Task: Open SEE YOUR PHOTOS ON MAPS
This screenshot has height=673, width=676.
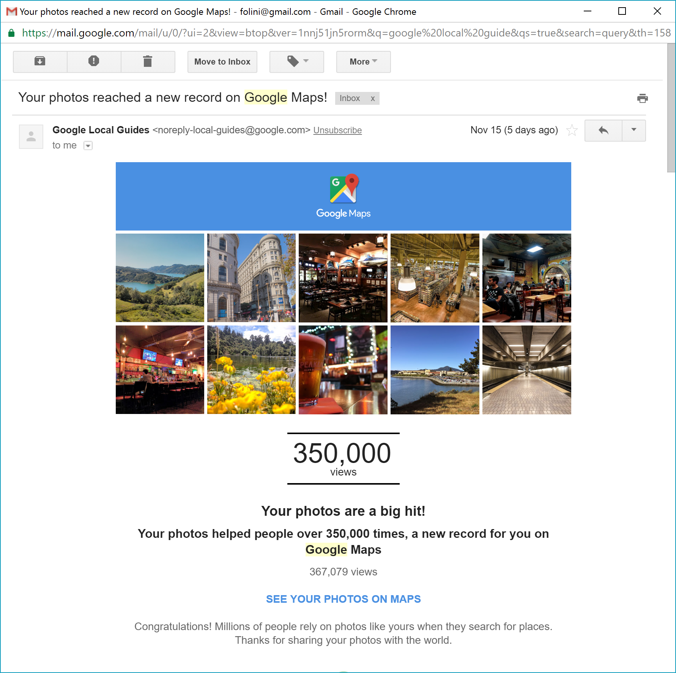Action: [x=343, y=599]
